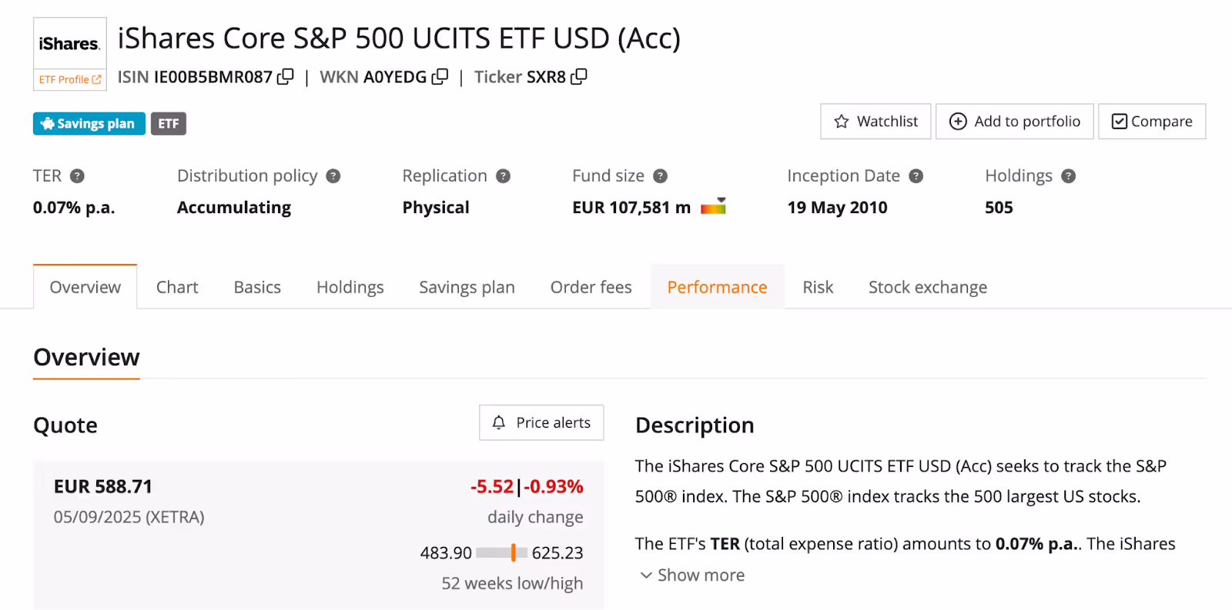Open the ETF Profile link
The image size is (1232, 610).
(69, 79)
